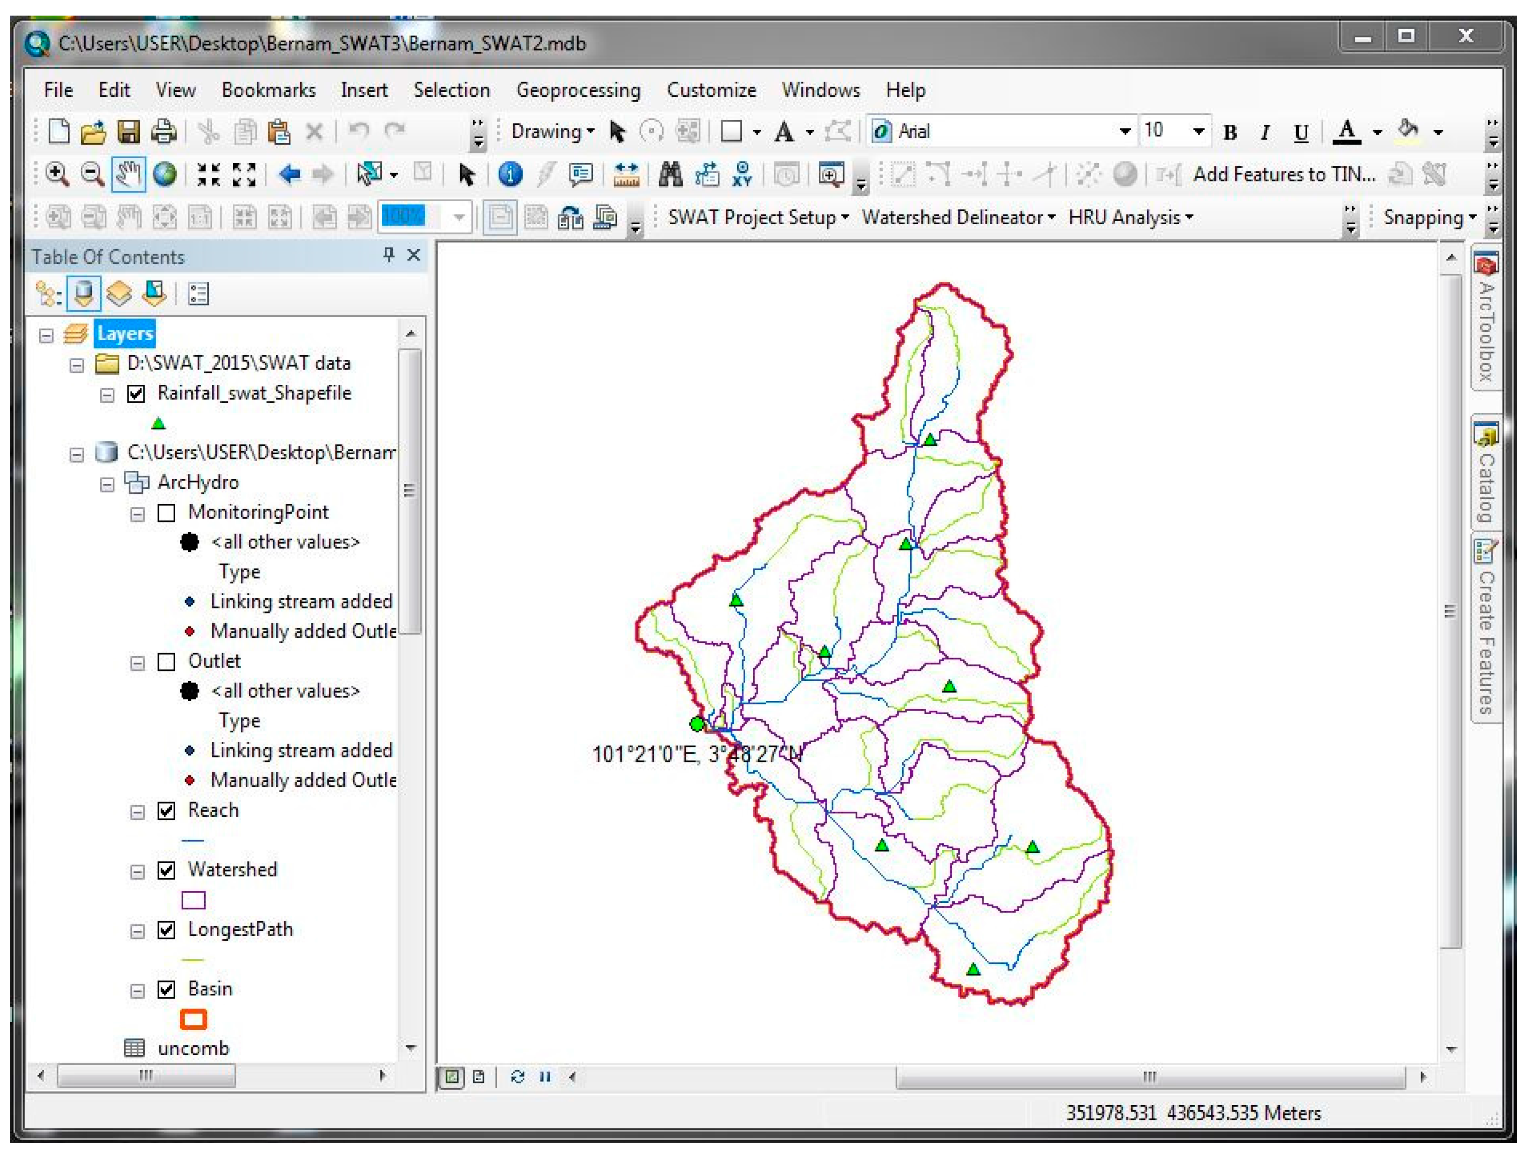Enable the Outlet layer checkbox
1527x1156 pixels.
click(x=166, y=662)
